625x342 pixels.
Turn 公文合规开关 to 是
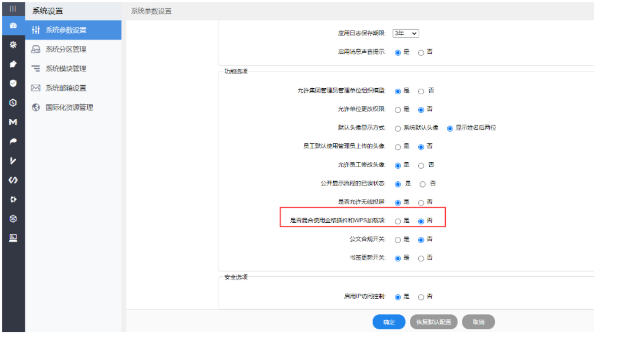tap(398, 240)
